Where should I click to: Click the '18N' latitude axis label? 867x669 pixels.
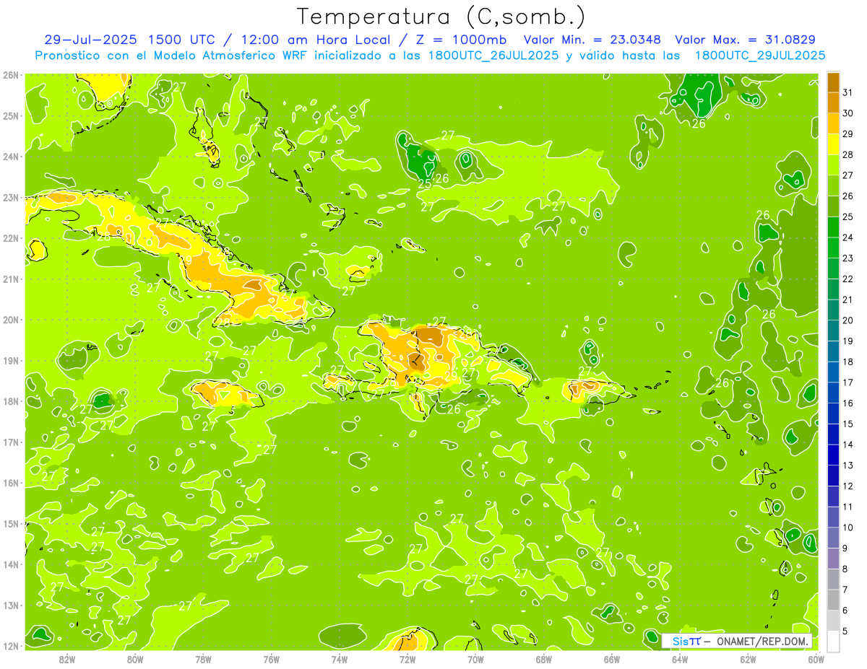tap(11, 401)
